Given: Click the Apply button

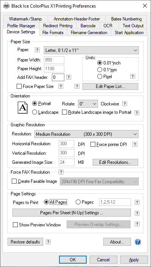Looking at the screenshot, I should 134,260.
